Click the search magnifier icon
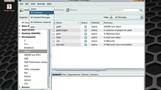Screen dimensions: 161x90 [x=141, y=10]
